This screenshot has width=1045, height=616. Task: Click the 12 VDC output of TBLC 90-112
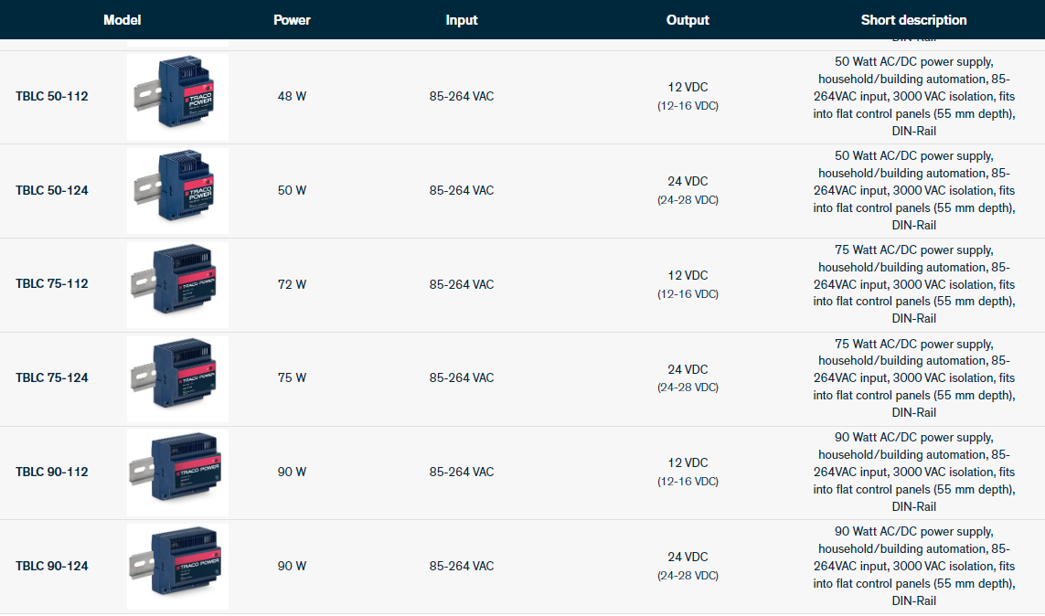(688, 462)
